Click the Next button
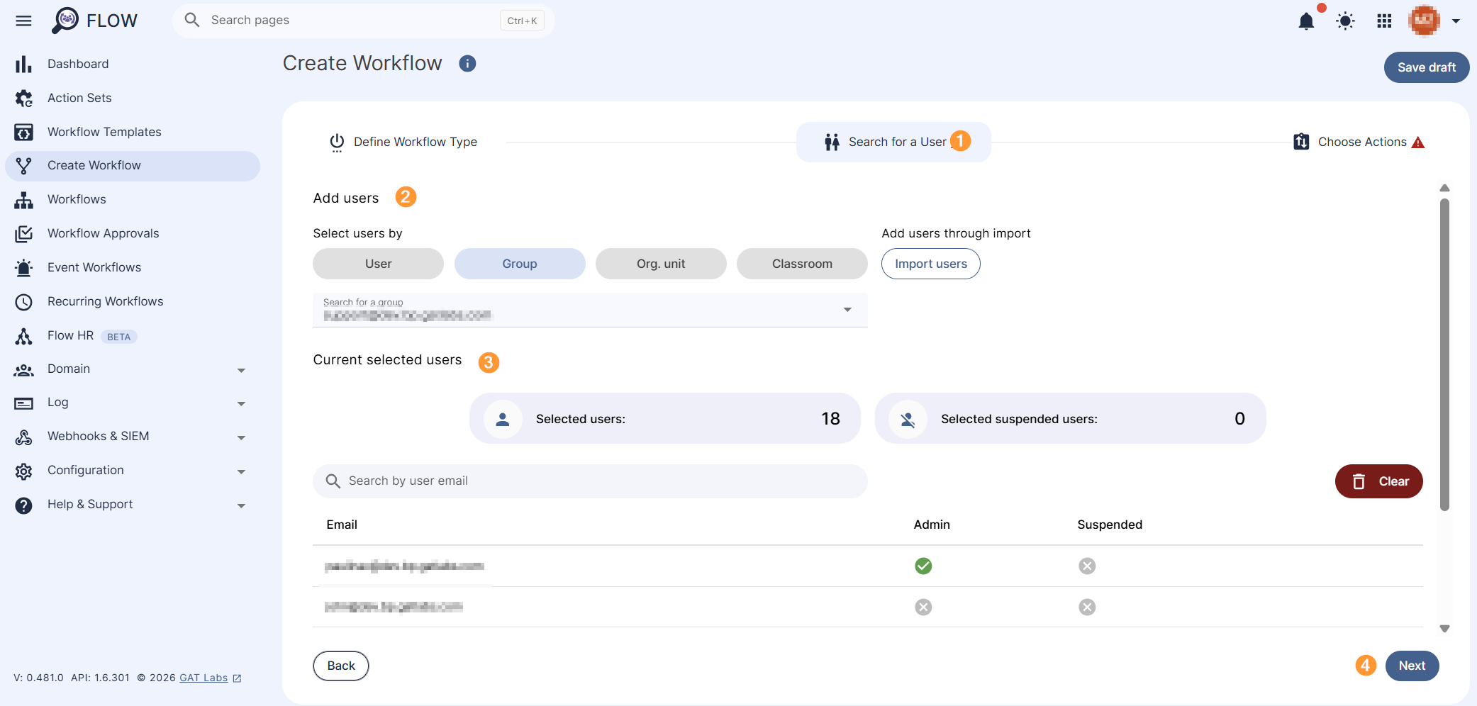This screenshot has height=706, width=1477. pyautogui.click(x=1412, y=666)
